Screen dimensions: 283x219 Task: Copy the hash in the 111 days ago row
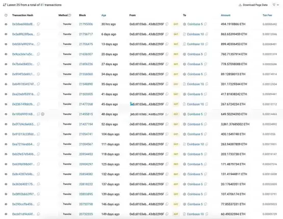(38, 144)
